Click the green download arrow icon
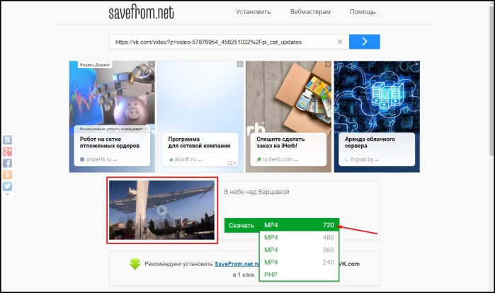The height and width of the screenshot is (293, 495). [135, 264]
